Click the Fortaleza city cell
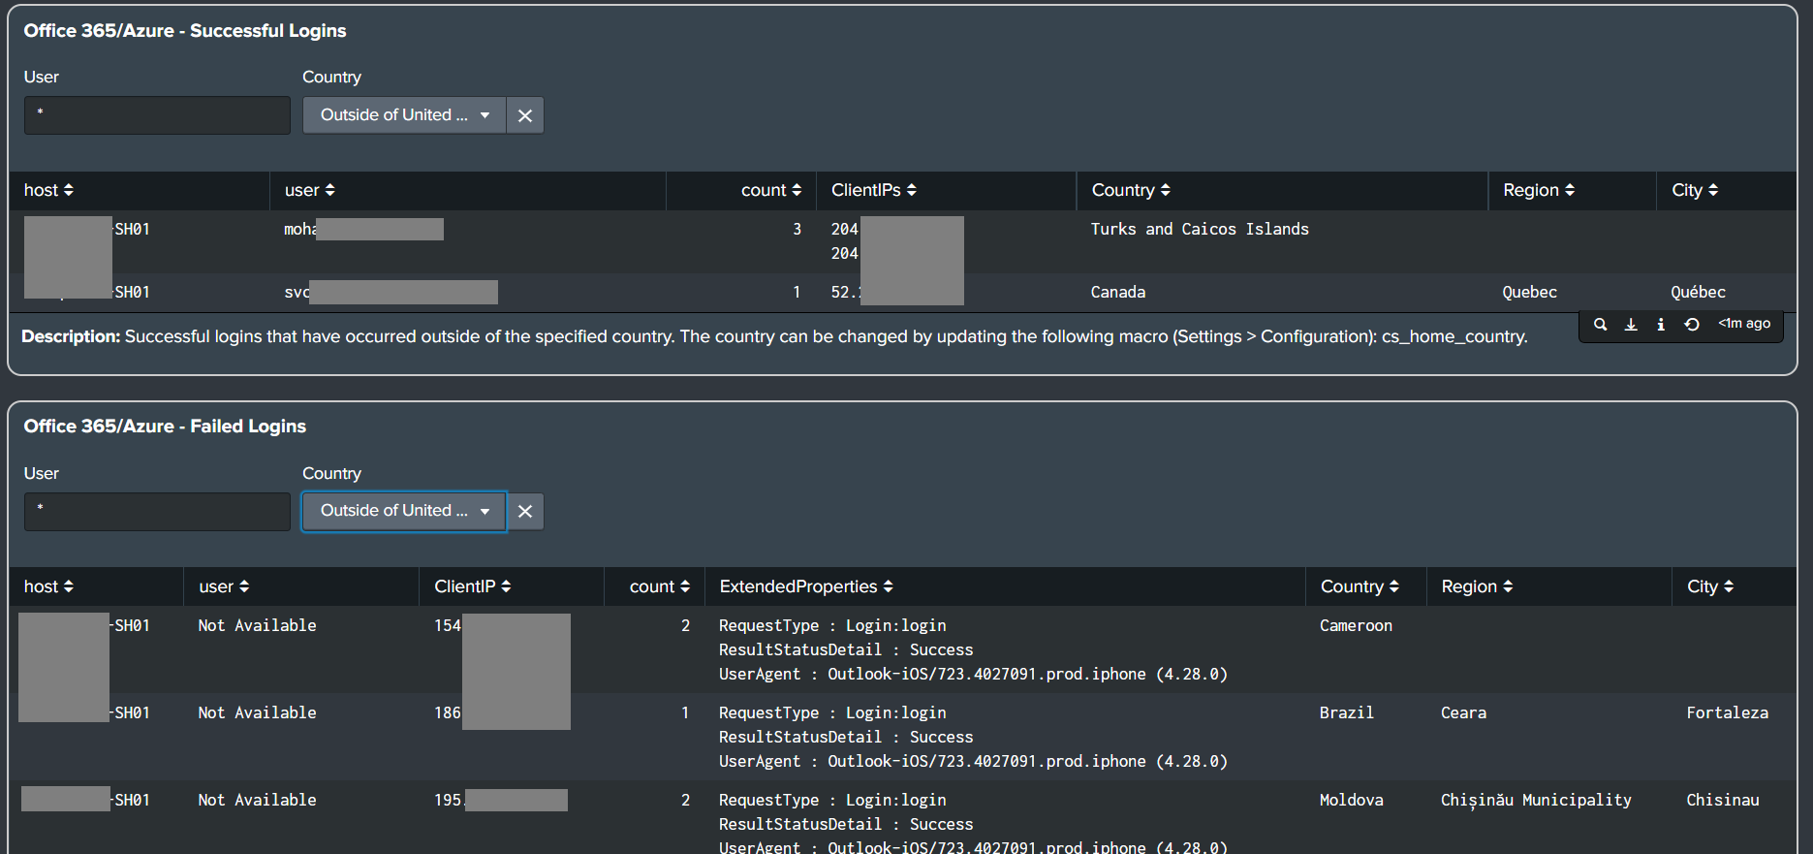The height and width of the screenshot is (854, 1813). pos(1728,712)
